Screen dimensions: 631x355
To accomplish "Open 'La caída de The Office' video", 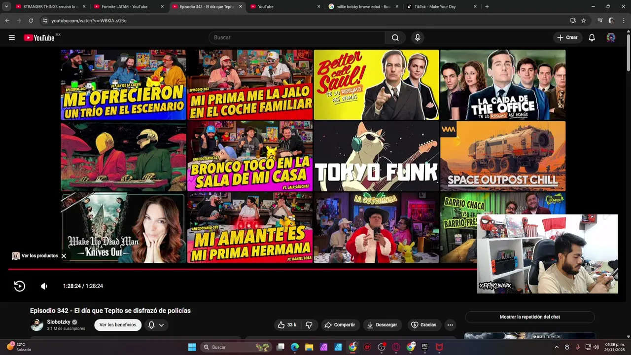I will click(503, 85).
